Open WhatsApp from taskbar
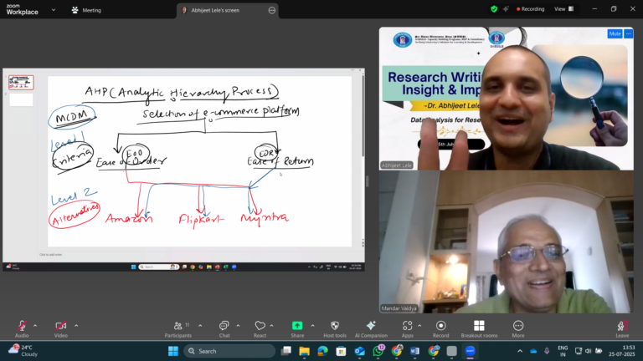The width and height of the screenshot is (643, 361). [x=378, y=351]
